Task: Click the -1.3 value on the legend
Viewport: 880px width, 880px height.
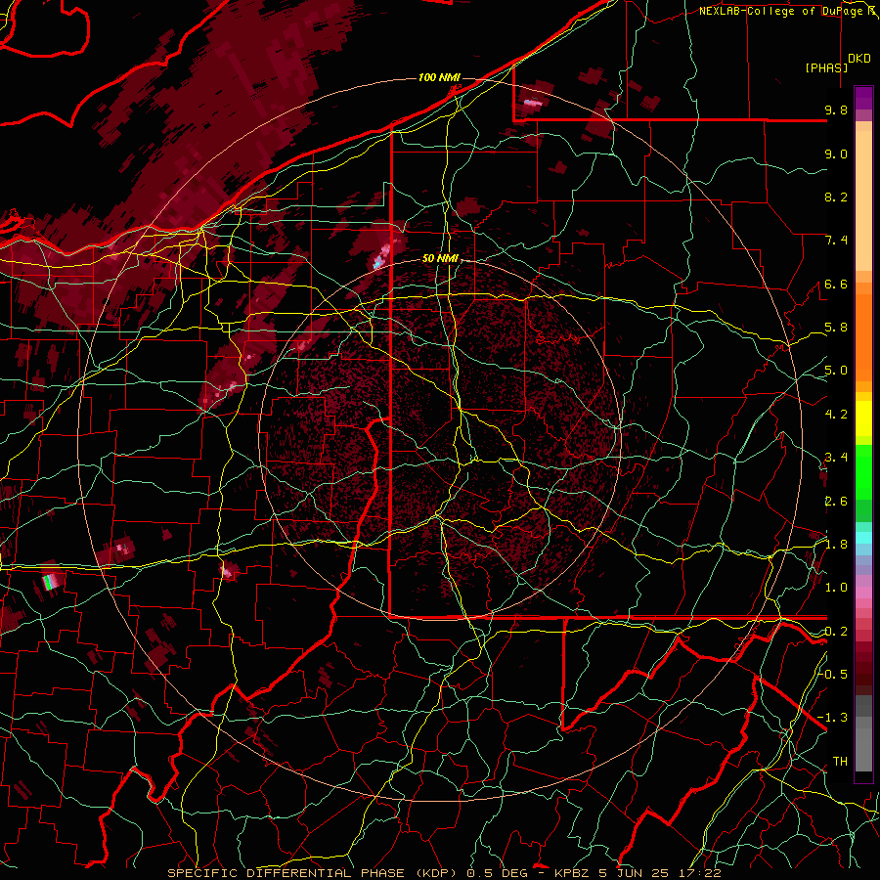Action: coord(833,718)
